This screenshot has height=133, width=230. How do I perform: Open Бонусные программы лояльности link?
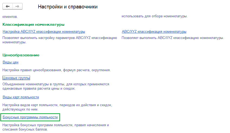[x=30, y=117]
